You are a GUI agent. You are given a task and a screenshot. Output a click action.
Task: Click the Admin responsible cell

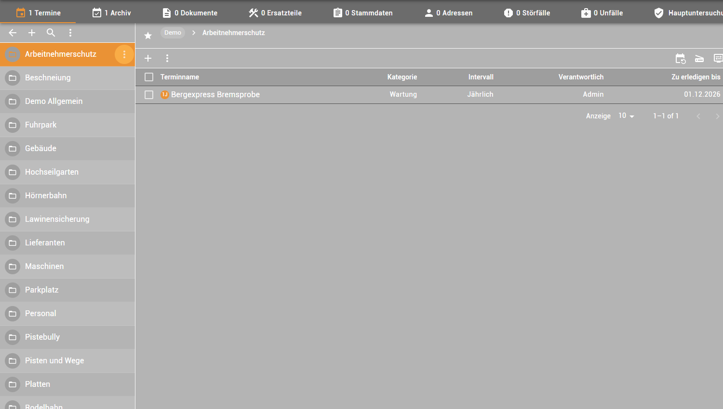[593, 94]
